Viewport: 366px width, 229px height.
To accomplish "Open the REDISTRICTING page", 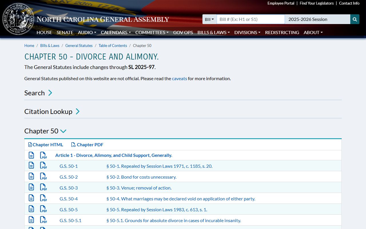I will pyautogui.click(x=282, y=32).
